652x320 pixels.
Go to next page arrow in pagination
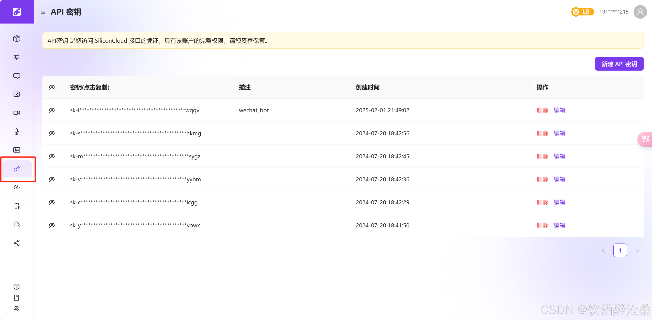click(x=637, y=250)
